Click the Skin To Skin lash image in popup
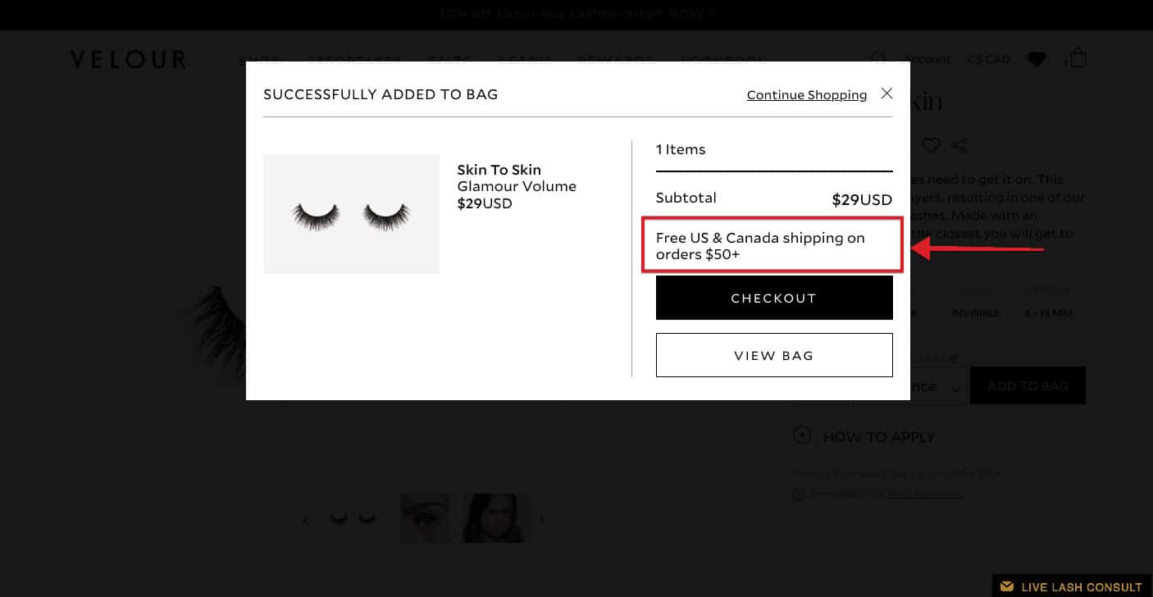The image size is (1153, 597). click(x=351, y=214)
